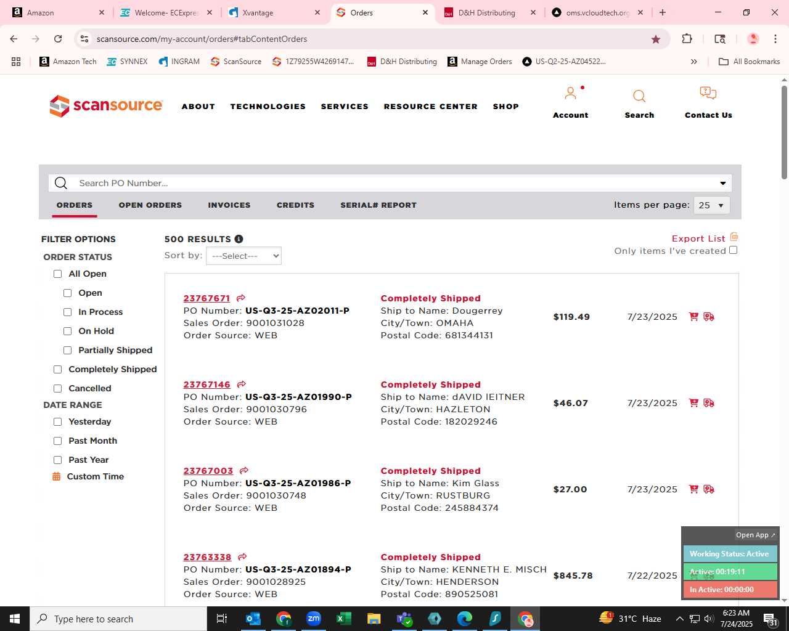Check the Completely Shipped filter
Screen dimensions: 789x631
click(x=58, y=370)
